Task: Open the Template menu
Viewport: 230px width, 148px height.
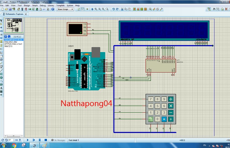Action: point(60,6)
